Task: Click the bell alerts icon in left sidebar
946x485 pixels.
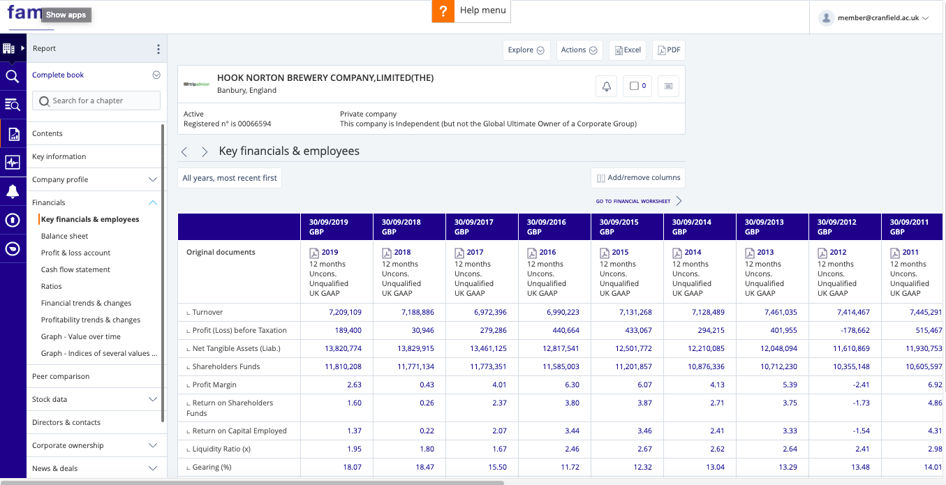Action: 13,192
